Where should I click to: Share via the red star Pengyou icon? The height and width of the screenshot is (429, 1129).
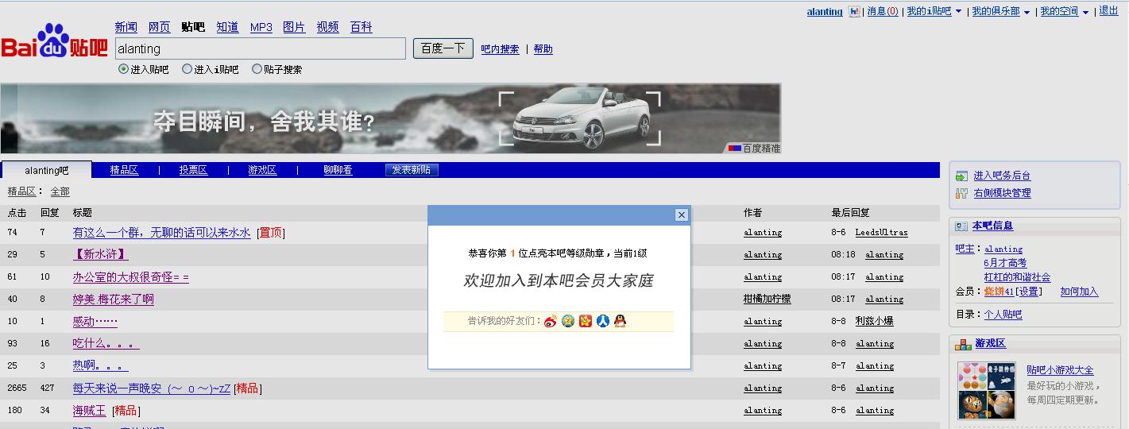click(586, 321)
